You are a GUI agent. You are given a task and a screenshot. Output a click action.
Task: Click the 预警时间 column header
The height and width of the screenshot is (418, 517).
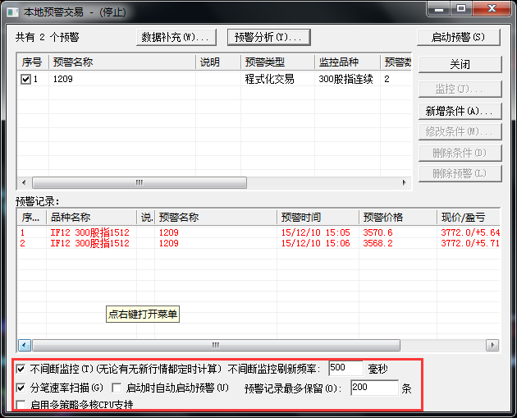(317, 218)
